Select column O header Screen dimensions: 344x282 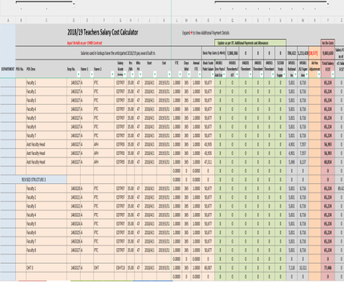(208, 21)
